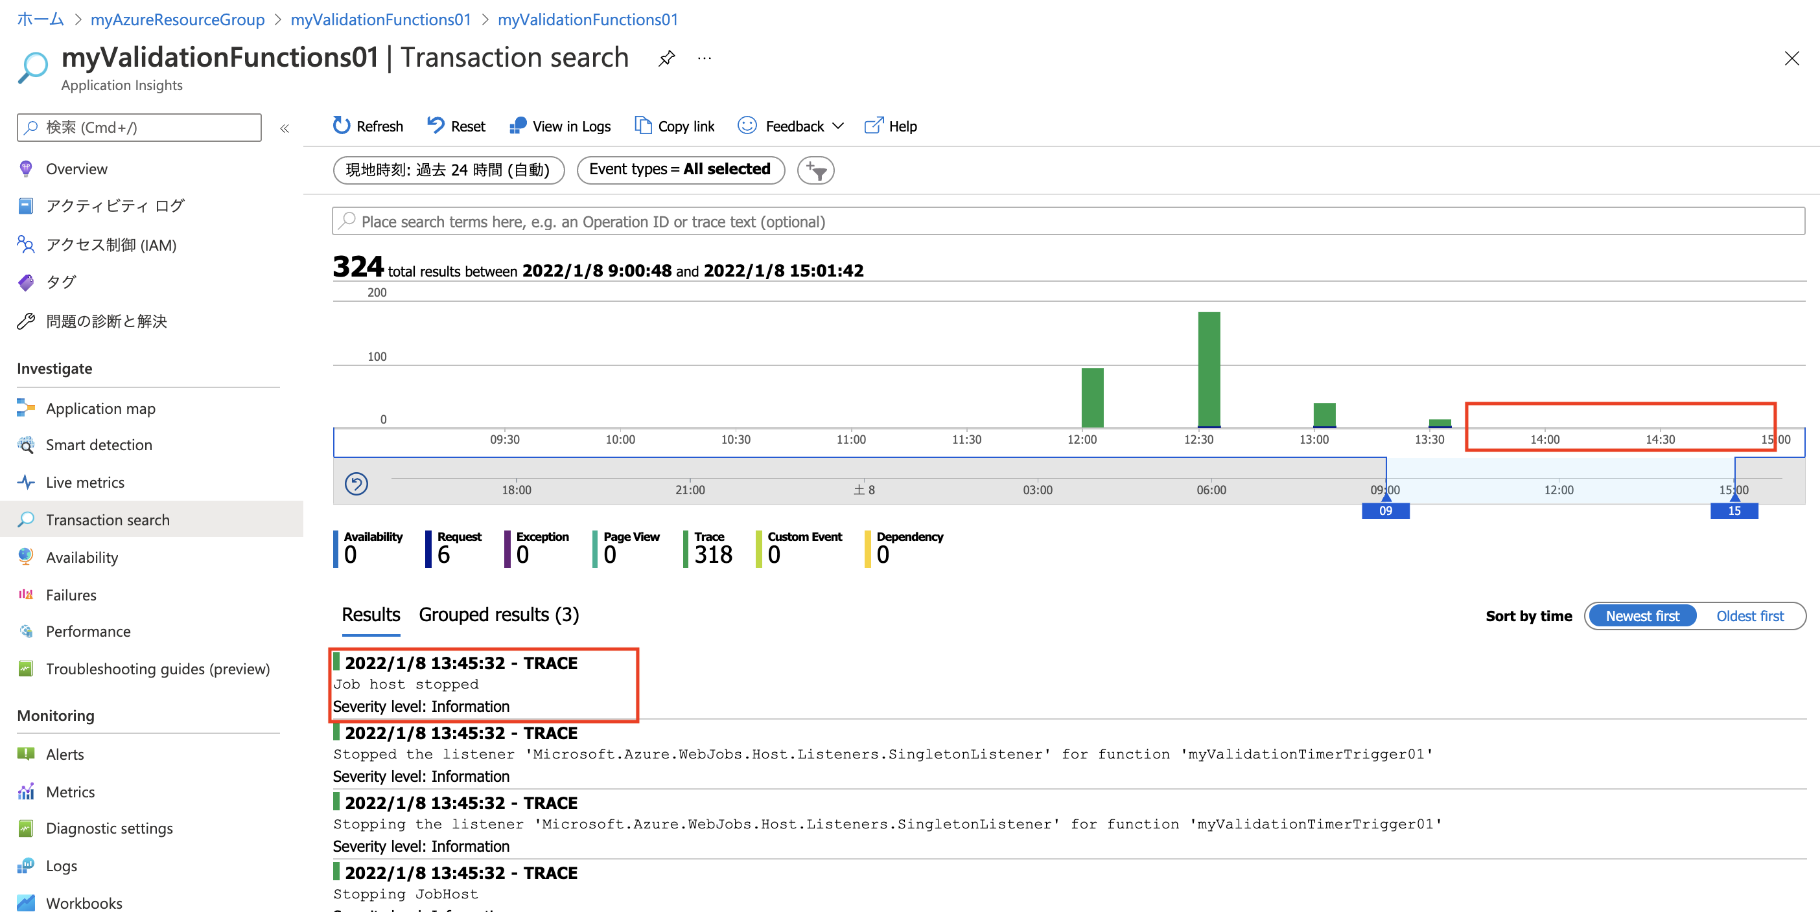
Task: Click the timeline reset clock icon
Action: (x=356, y=484)
